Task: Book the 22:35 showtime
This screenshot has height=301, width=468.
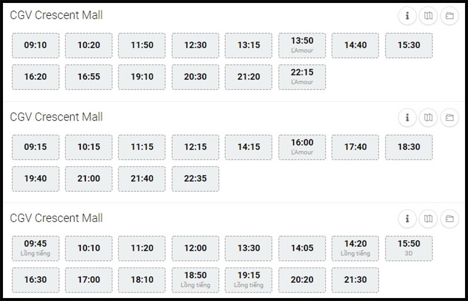Action: point(195,179)
